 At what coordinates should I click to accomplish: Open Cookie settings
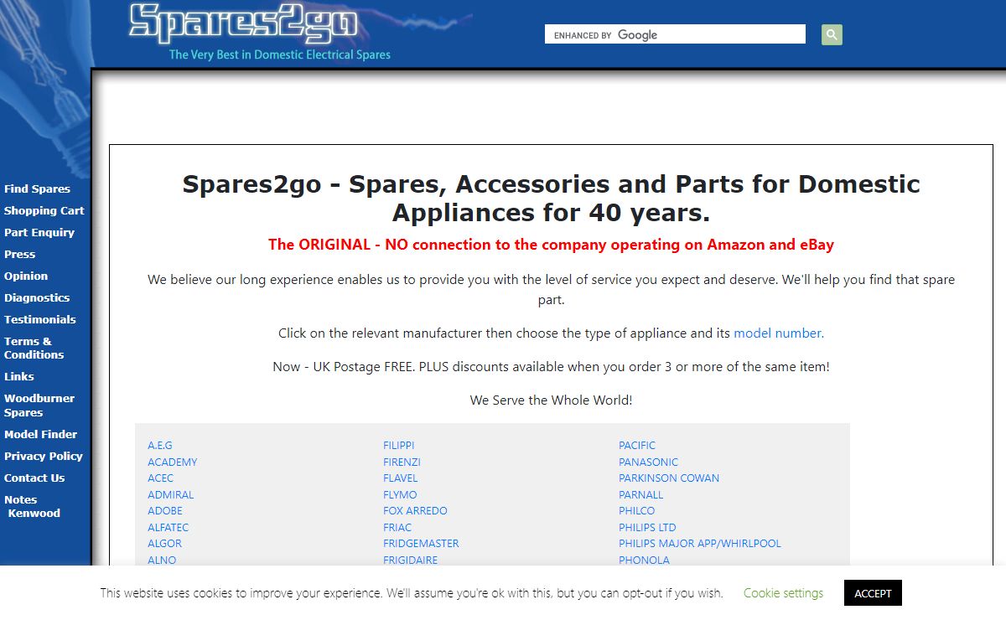click(783, 593)
